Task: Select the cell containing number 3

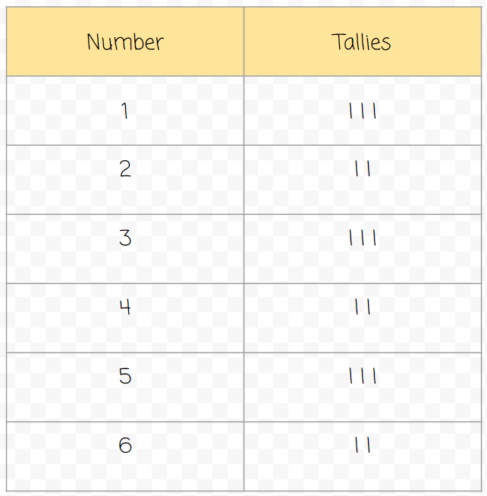Action: 125,249
